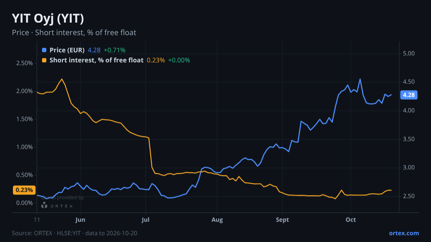Viewport: 431px width, 242px height.
Task: Click the Oct x-axis label
Action: [x=351, y=219]
